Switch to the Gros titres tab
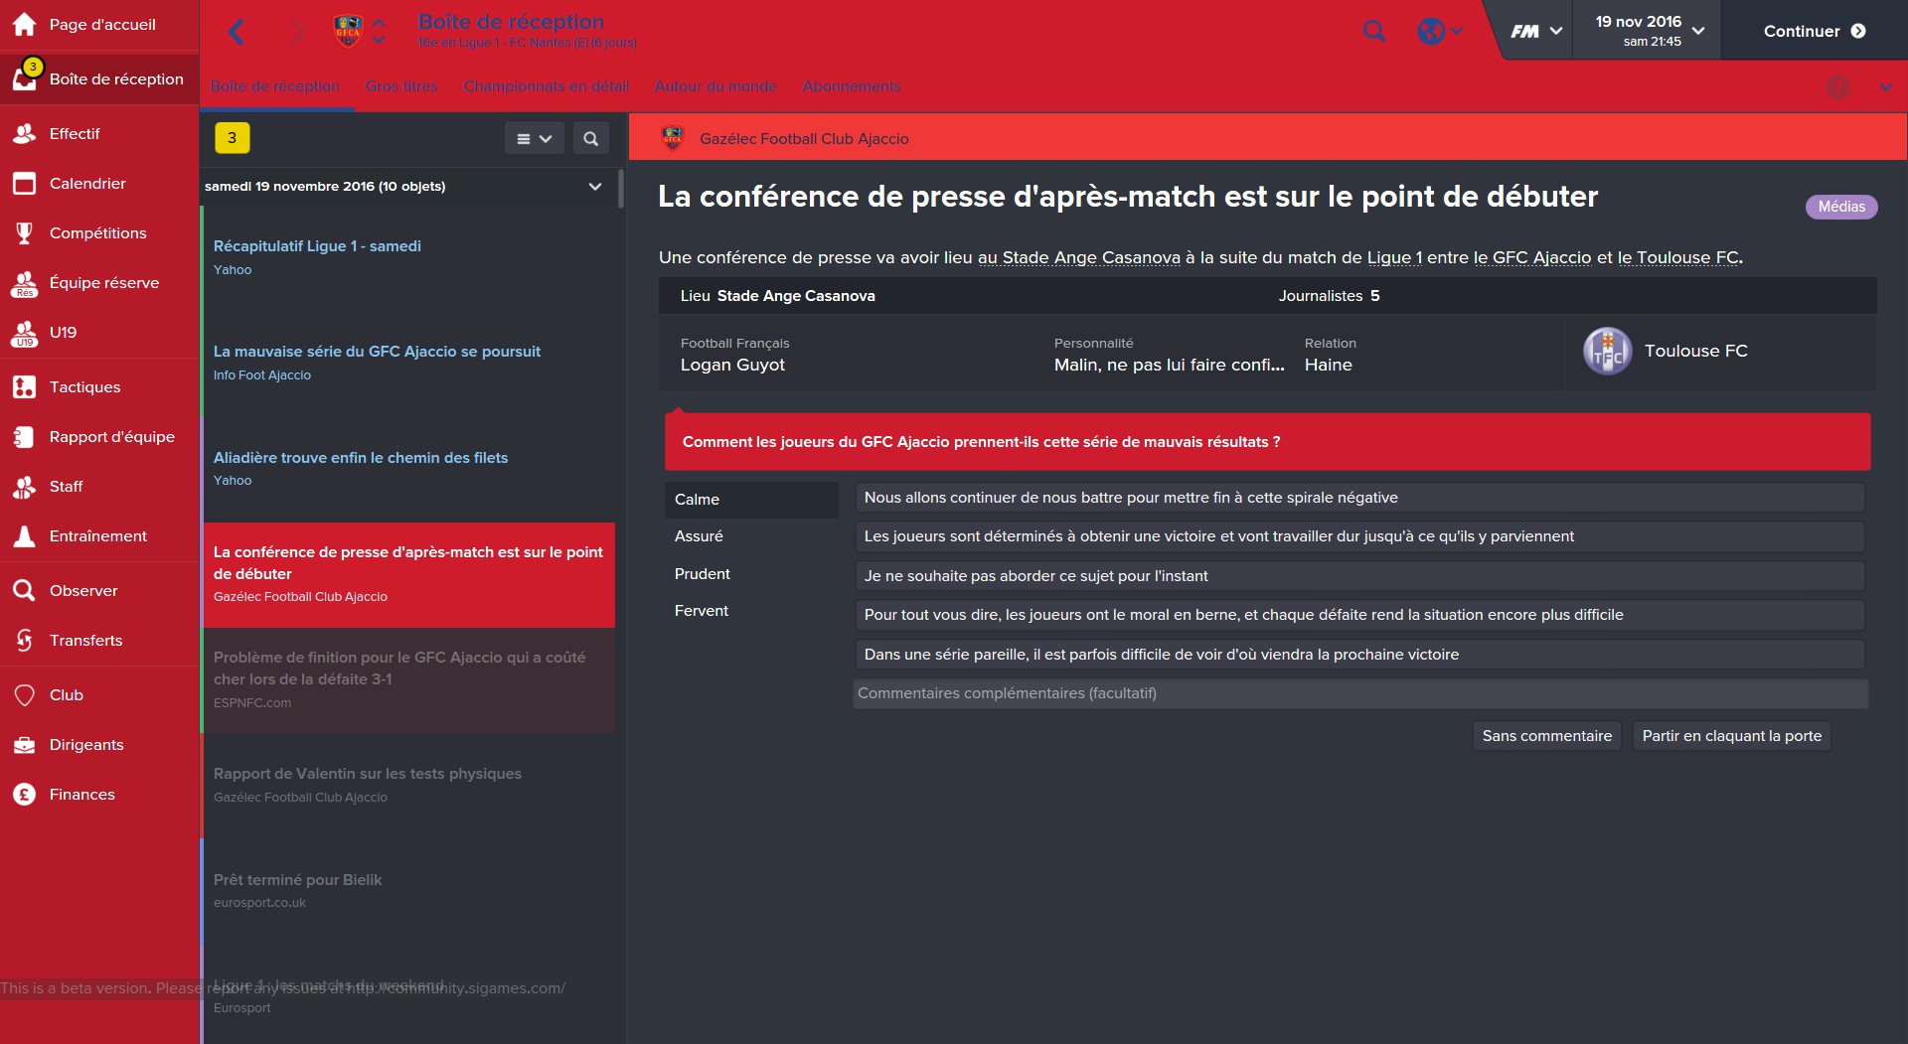Screen dimensions: 1908x1044 (401, 86)
